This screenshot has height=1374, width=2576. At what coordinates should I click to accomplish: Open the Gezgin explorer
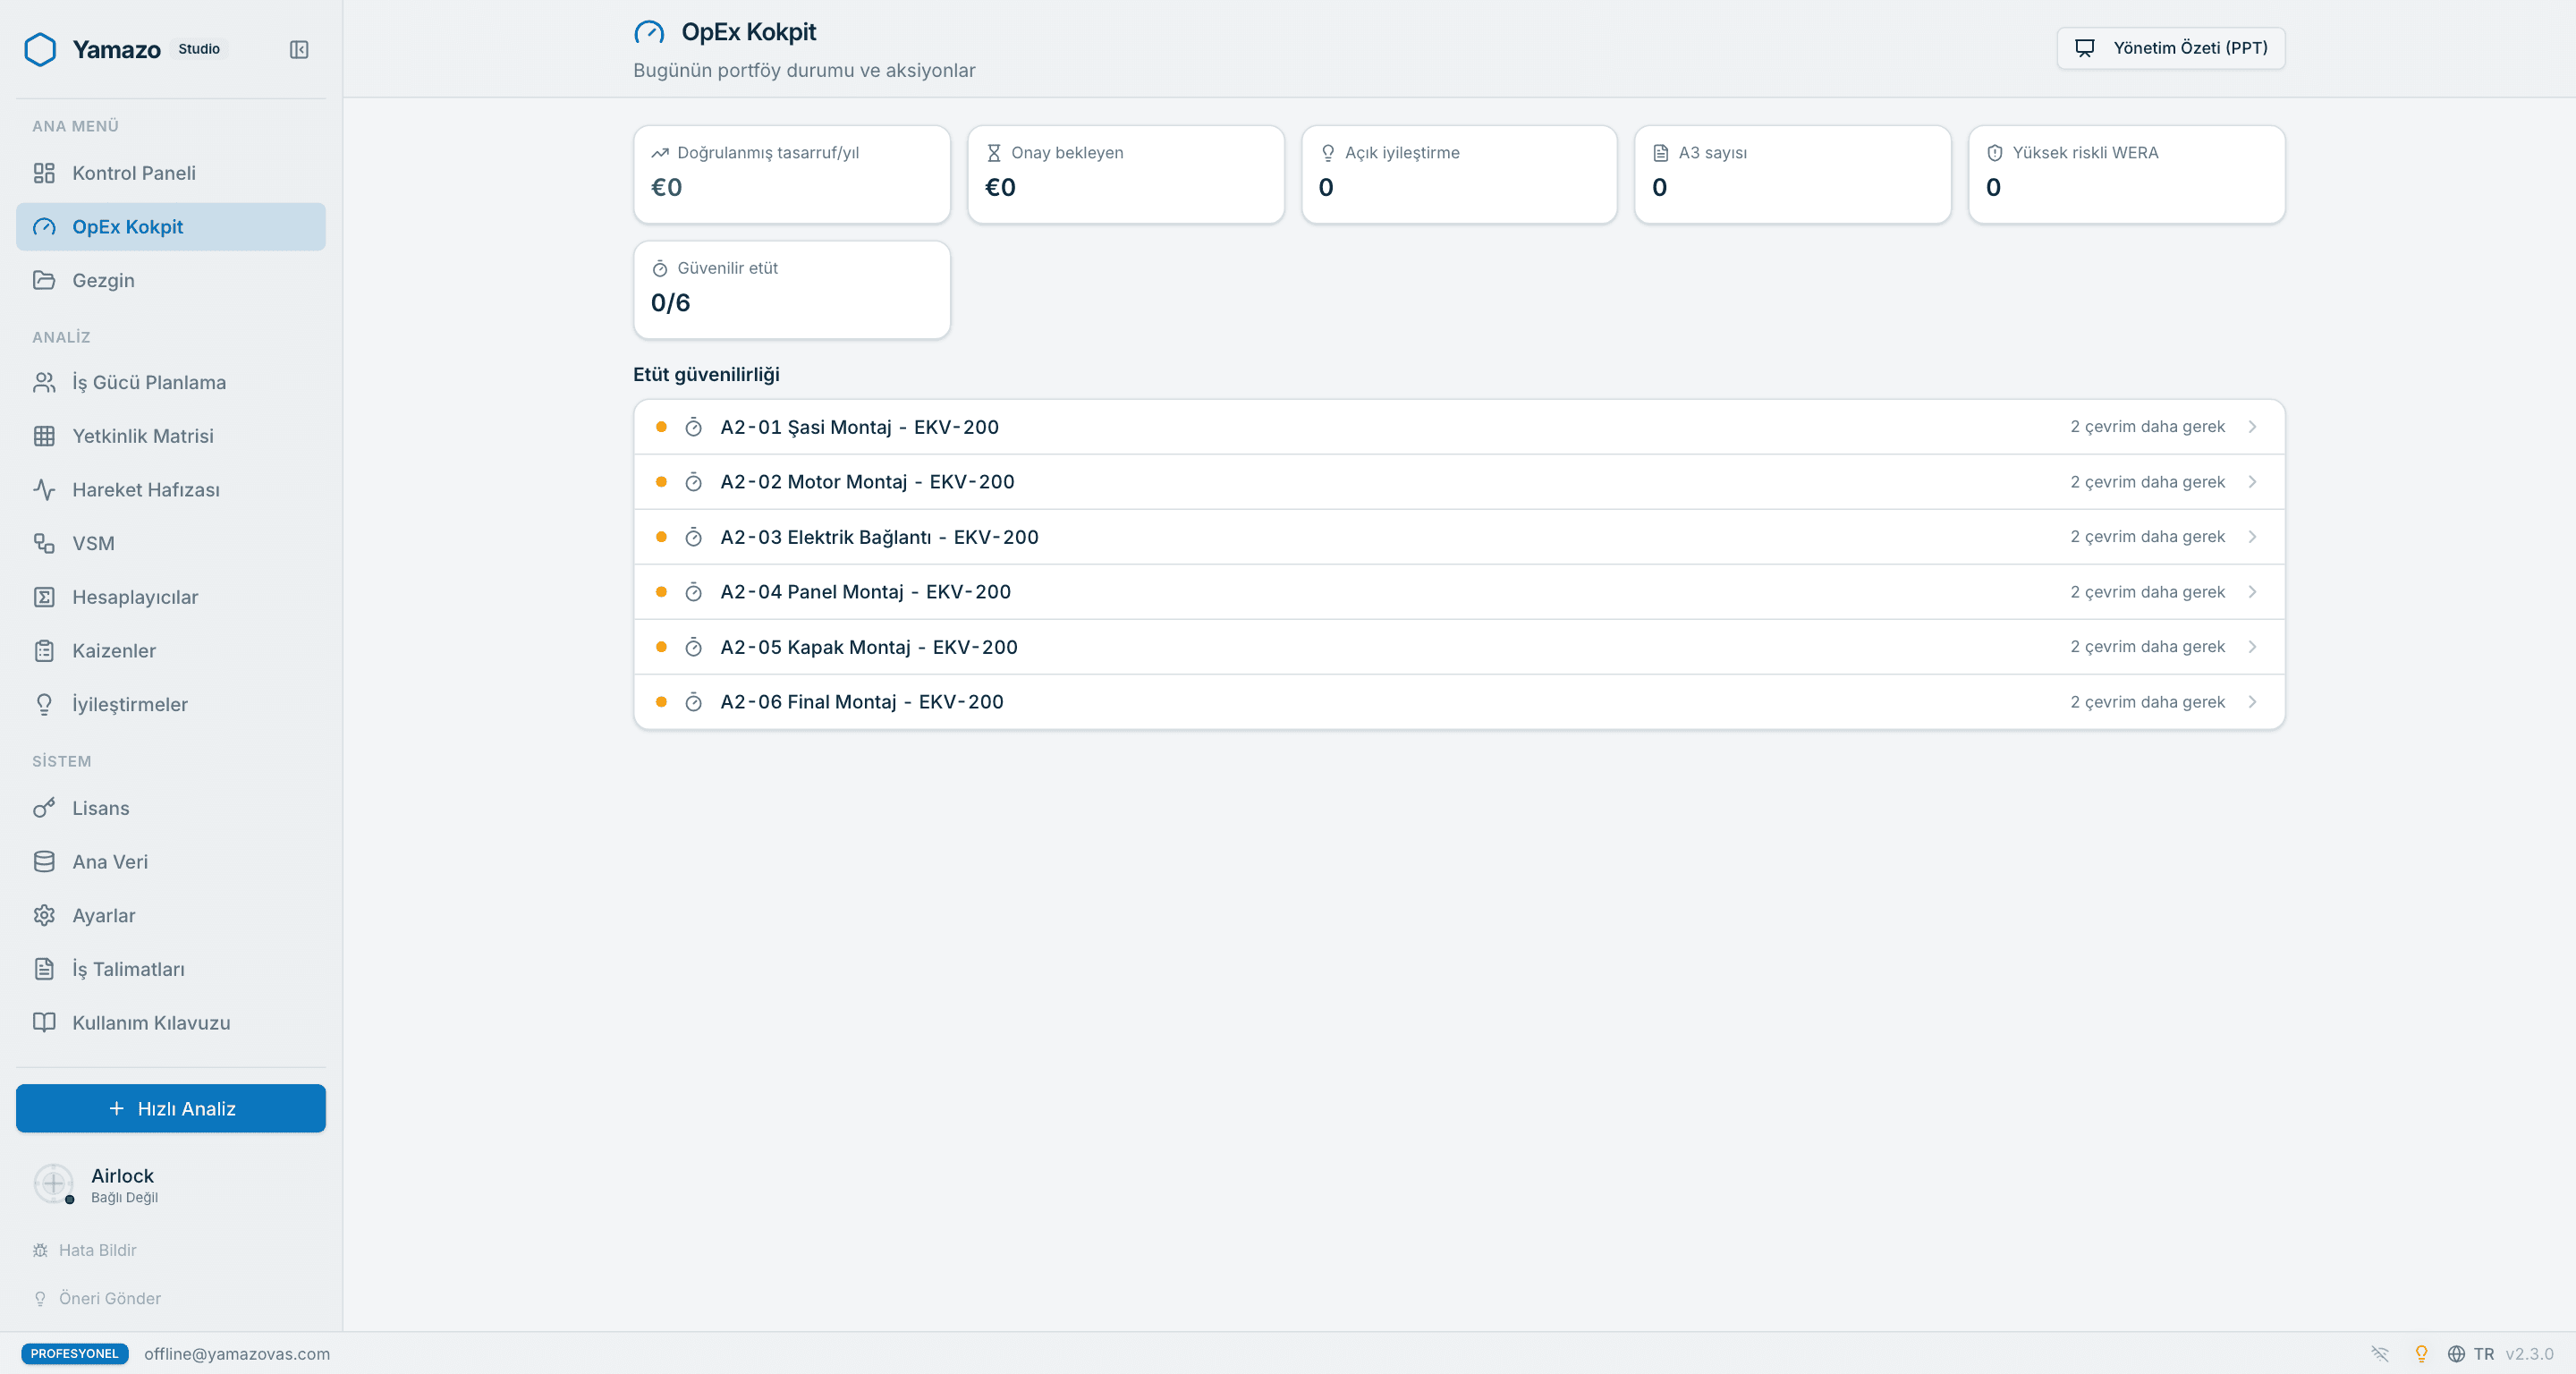[x=171, y=280]
